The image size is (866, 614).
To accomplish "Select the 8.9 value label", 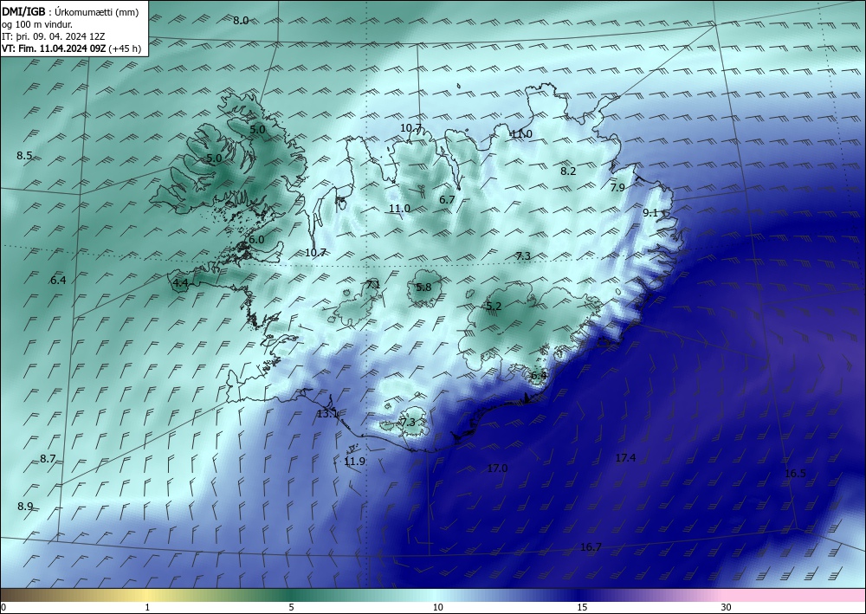I will [25, 507].
